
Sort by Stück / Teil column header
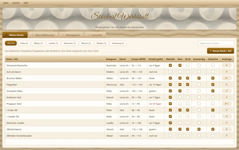pos(55,59)
